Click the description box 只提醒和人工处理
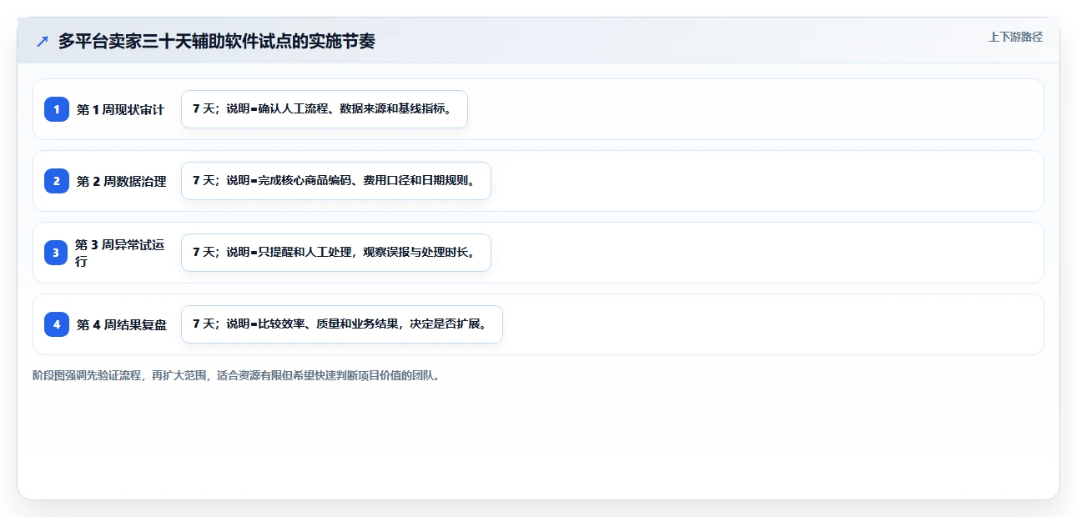 coord(336,253)
